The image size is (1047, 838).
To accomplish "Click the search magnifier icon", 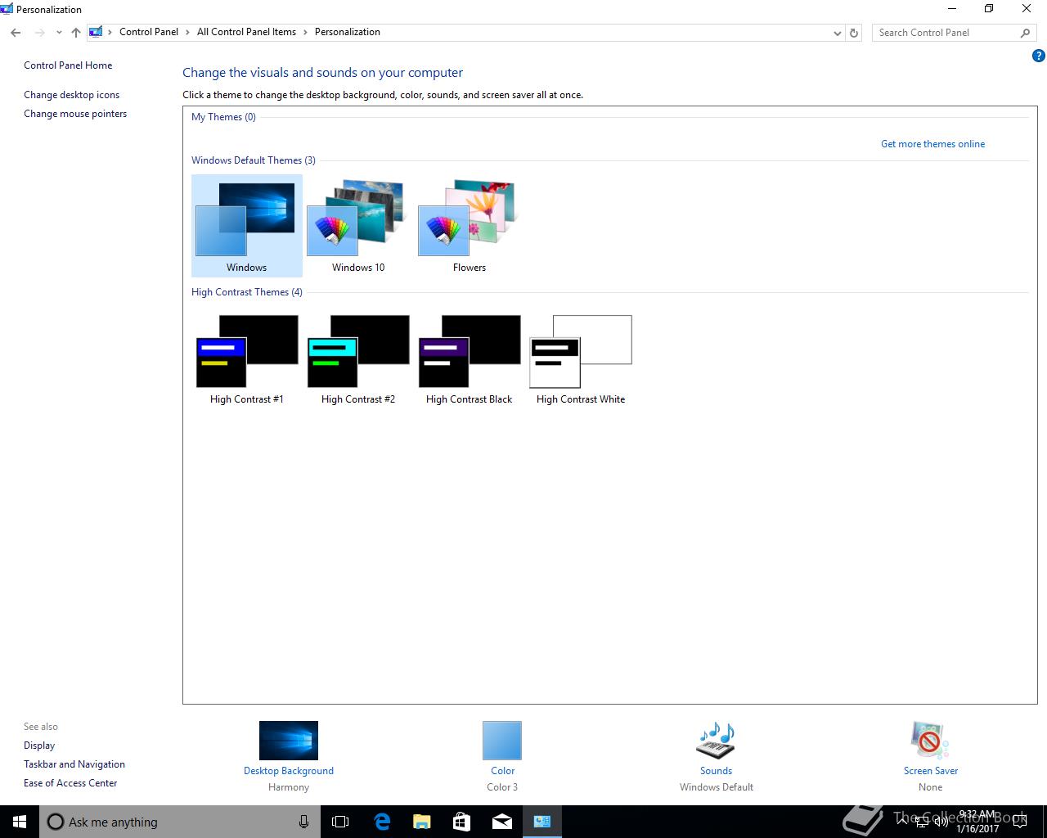I will (1025, 33).
